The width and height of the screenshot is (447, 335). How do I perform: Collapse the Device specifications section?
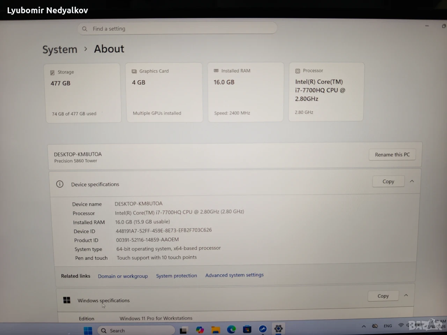pyautogui.click(x=412, y=181)
